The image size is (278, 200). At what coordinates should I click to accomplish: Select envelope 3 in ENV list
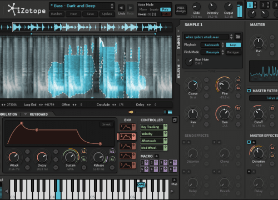click(128, 146)
